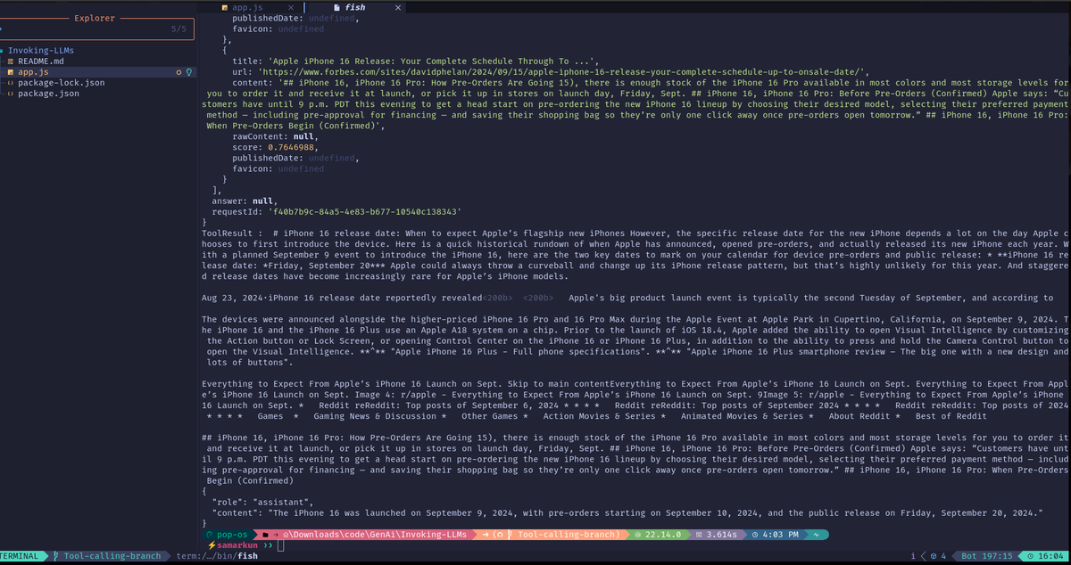Viewport: 1071px width, 565px height.
Task: Click the JSON braces icon beside package-lock.json
Action: (11, 83)
